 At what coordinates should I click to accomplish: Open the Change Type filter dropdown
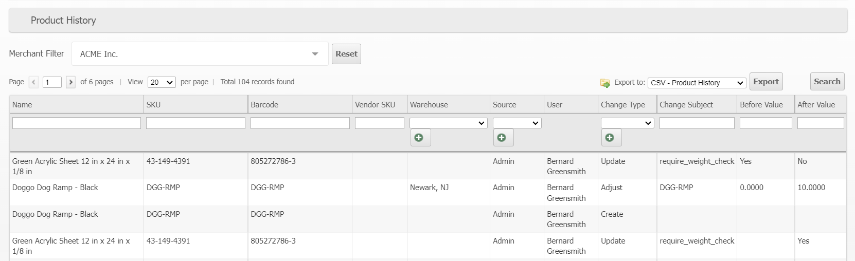(627, 123)
